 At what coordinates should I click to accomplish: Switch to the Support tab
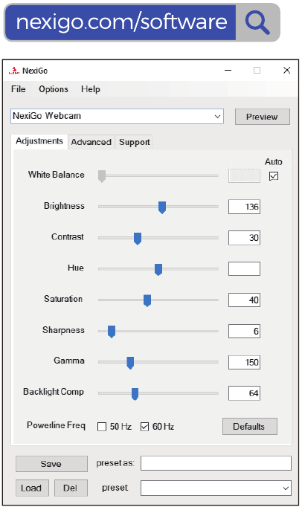135,142
